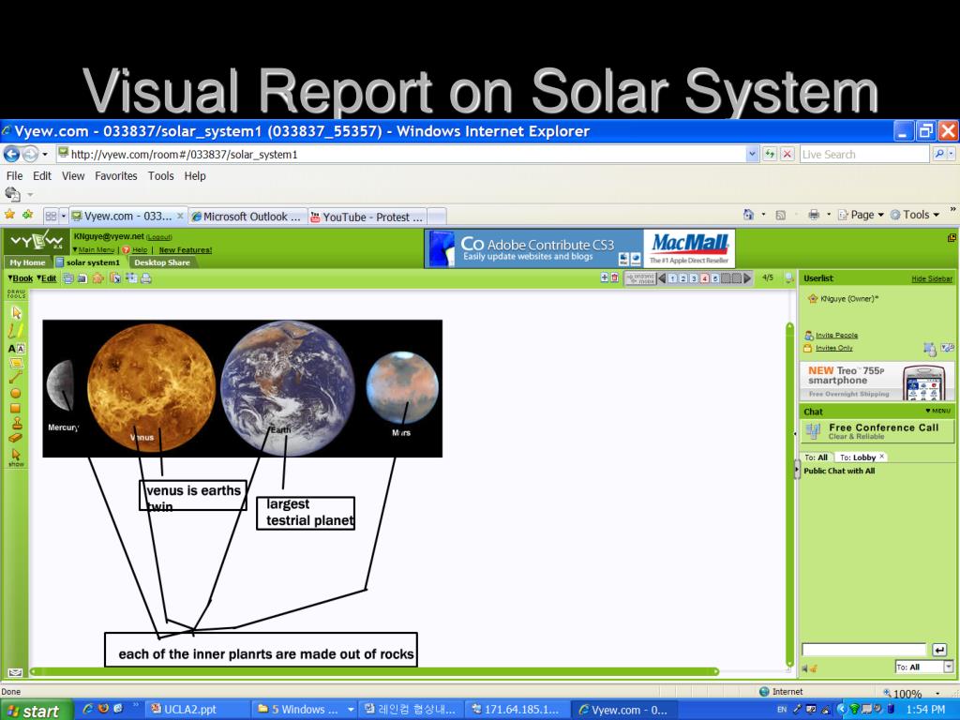Open the Chat MENU dropdown
Viewport: 960px width, 720px height.
937,411
